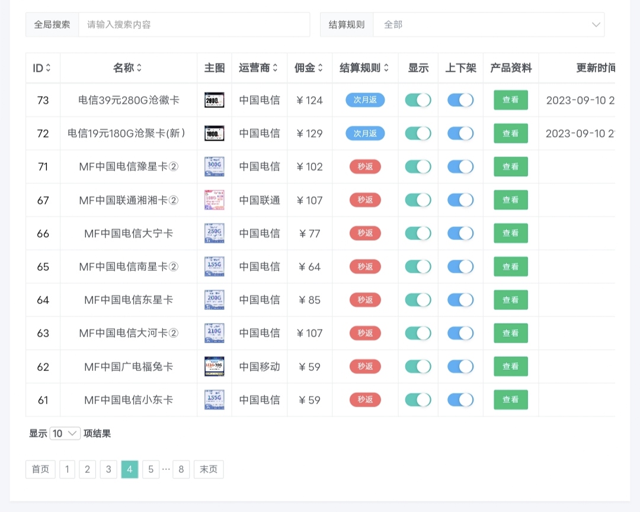Screen dimensions: 640x512
Task: Open main image of MF中国广电福兔卡
Action: (x=214, y=367)
